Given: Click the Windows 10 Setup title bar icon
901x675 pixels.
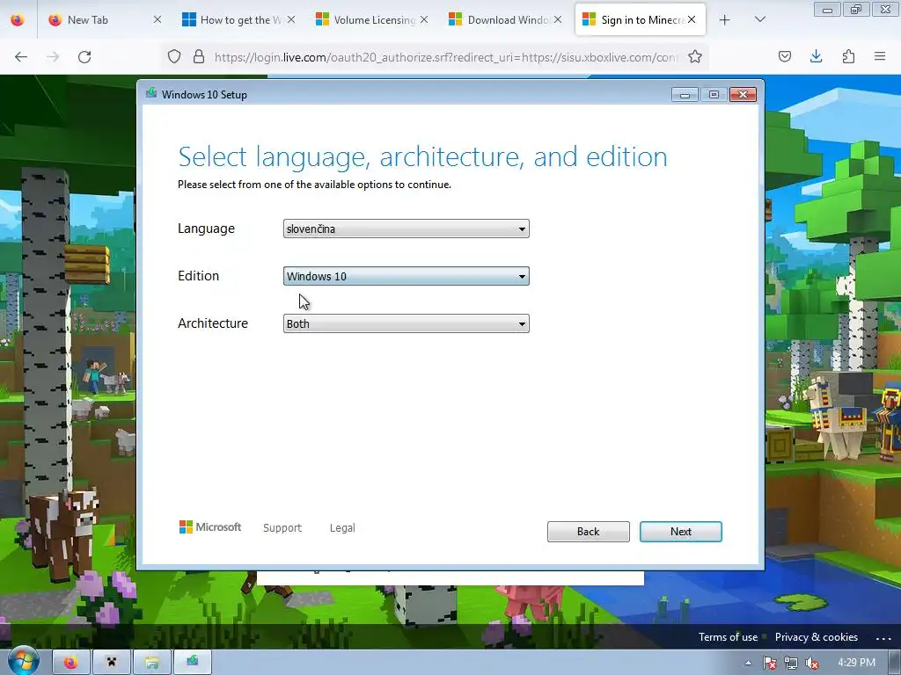Looking at the screenshot, I should (x=151, y=93).
